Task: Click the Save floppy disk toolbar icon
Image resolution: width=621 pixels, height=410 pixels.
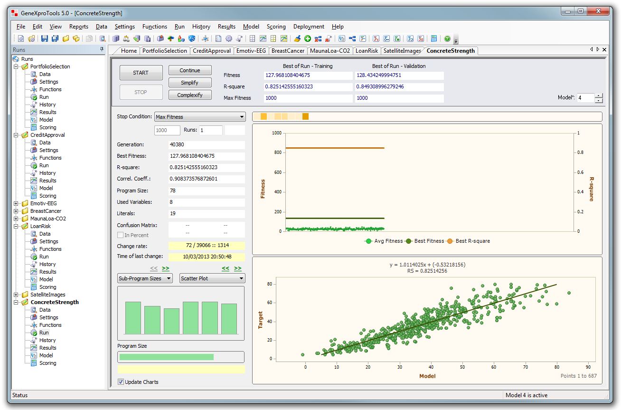Action: tap(44, 38)
